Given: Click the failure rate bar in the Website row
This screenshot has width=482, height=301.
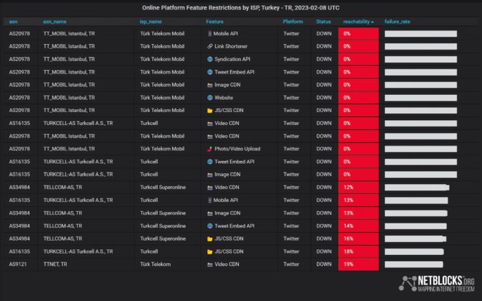Looking at the screenshot, I should tap(421, 98).
